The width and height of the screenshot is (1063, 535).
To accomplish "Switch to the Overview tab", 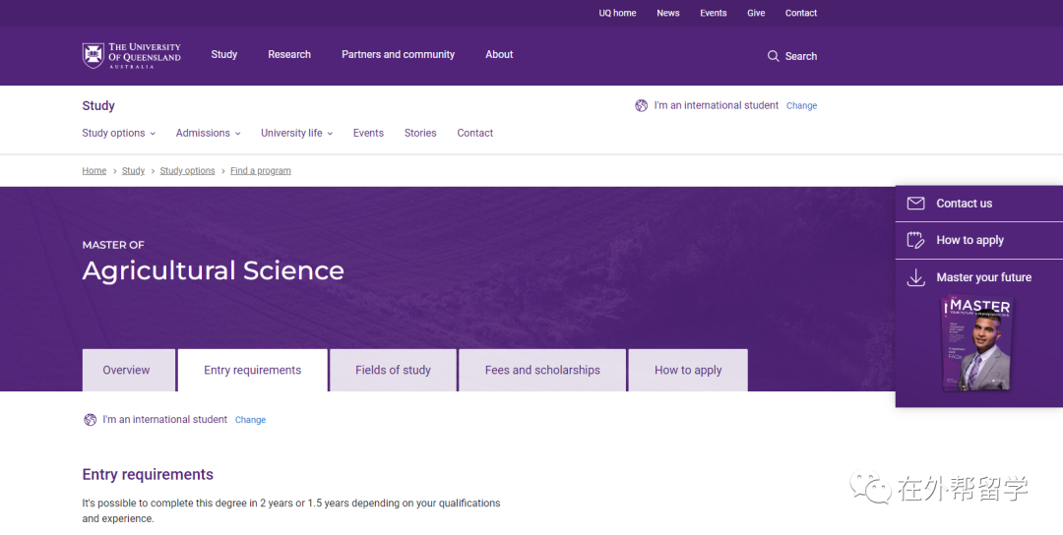I will 129,370.
